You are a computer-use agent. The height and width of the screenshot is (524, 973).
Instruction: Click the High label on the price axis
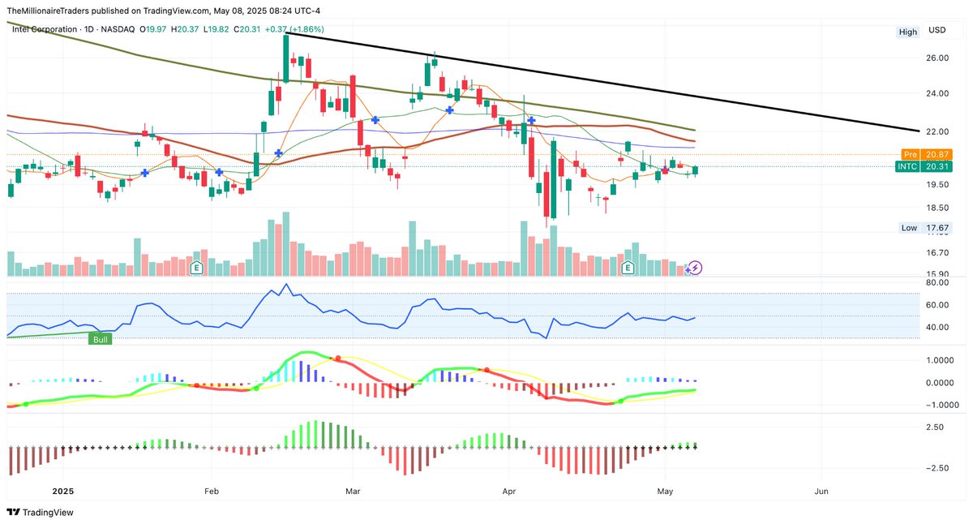coord(907,32)
